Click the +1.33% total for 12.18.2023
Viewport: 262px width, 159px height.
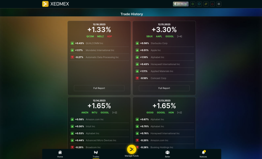pyautogui.click(x=99, y=30)
